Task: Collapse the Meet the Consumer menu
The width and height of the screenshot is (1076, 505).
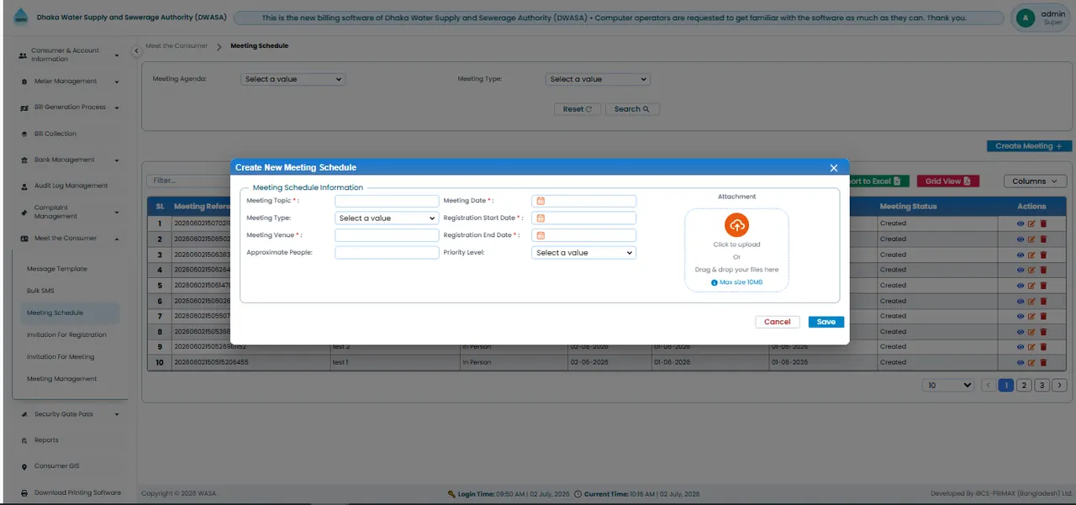Action: tap(69, 239)
